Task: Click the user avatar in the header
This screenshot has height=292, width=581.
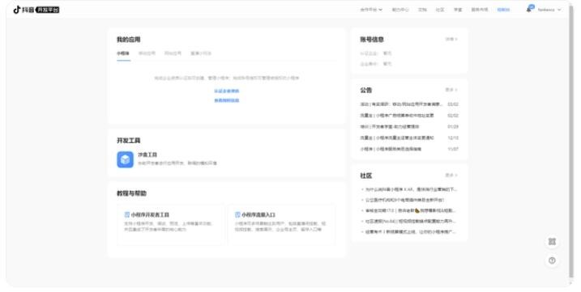Action: tap(532, 7)
